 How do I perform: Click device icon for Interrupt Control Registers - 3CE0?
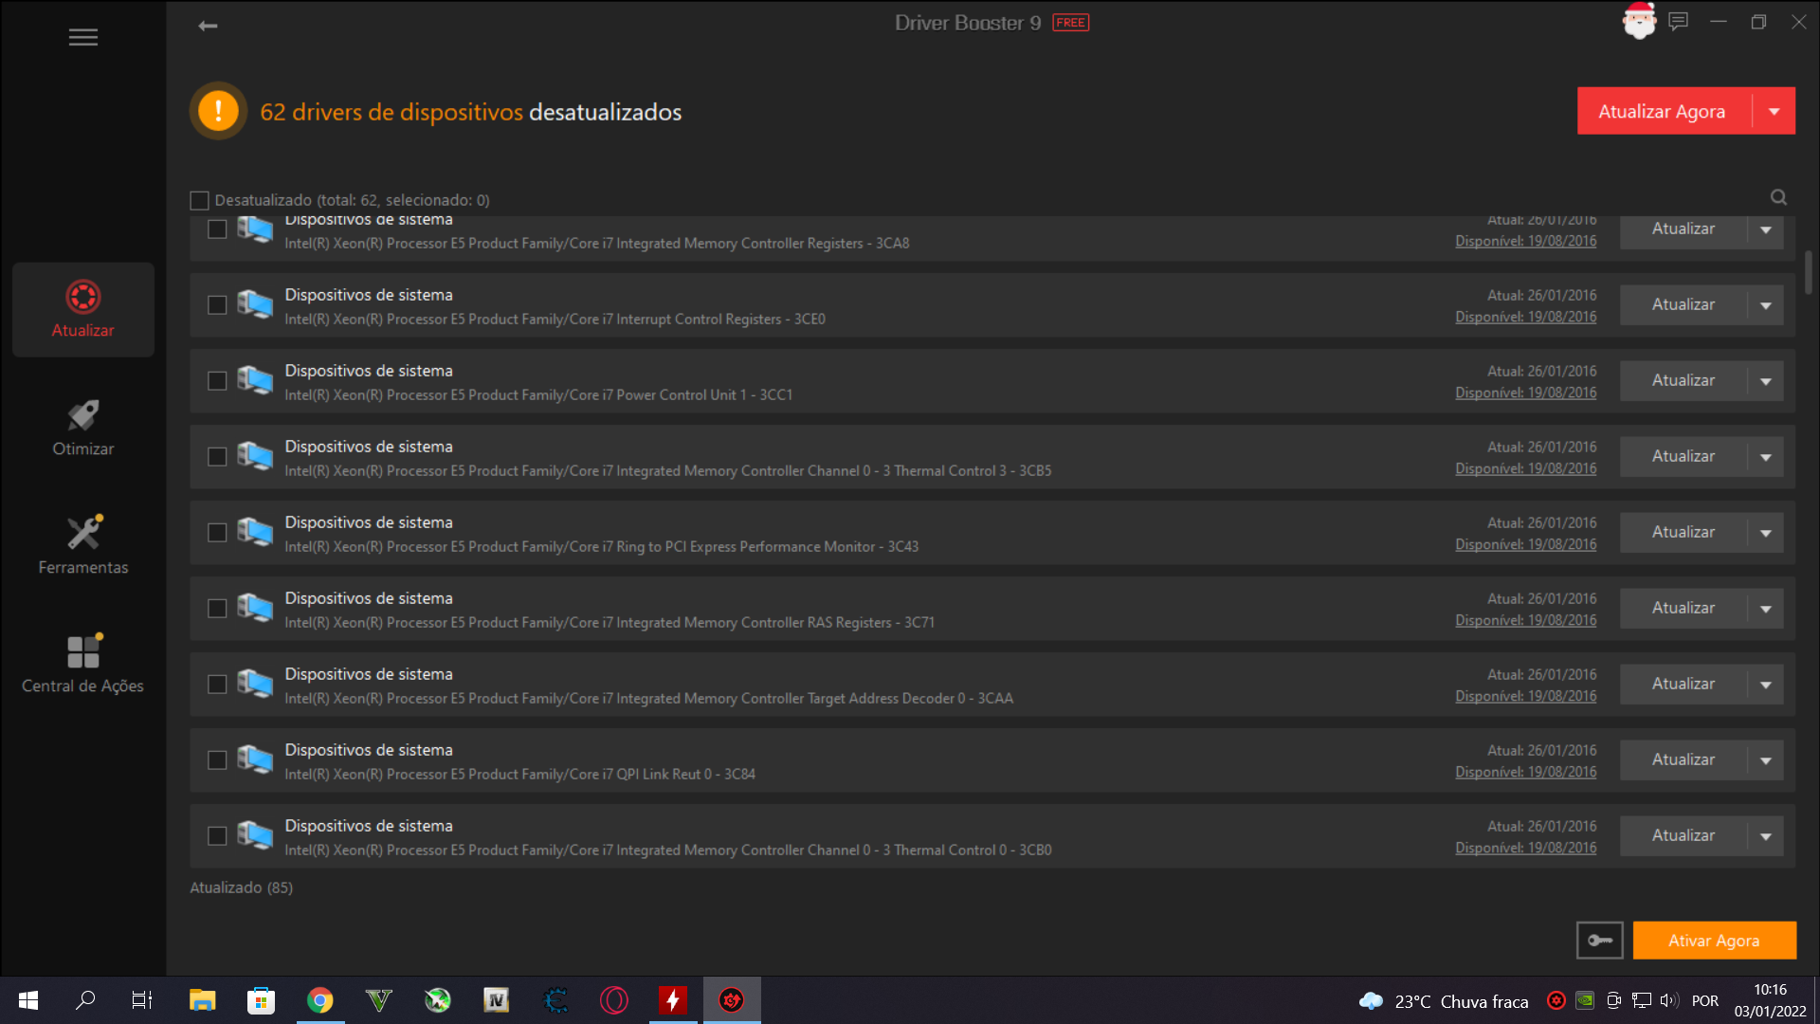click(255, 305)
